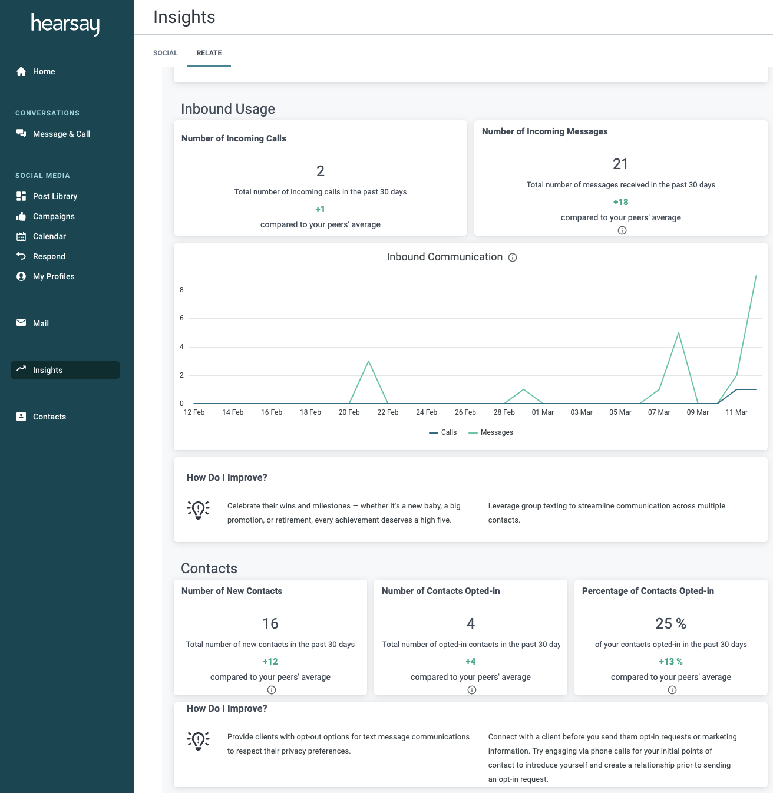Click the +13 % comparison value
The height and width of the screenshot is (793, 773).
tap(671, 662)
